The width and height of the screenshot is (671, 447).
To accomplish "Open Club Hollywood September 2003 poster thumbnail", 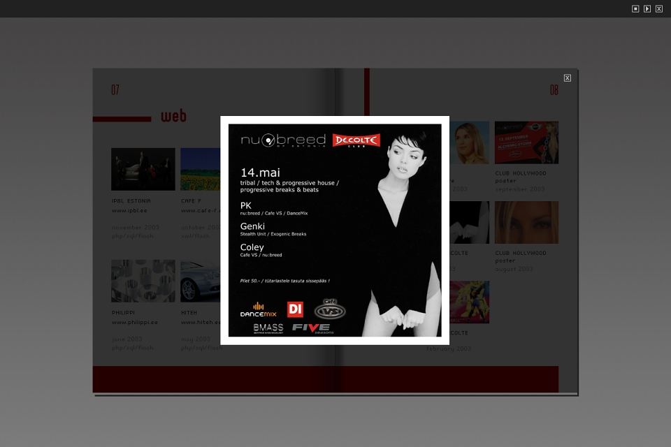I will [x=526, y=142].
